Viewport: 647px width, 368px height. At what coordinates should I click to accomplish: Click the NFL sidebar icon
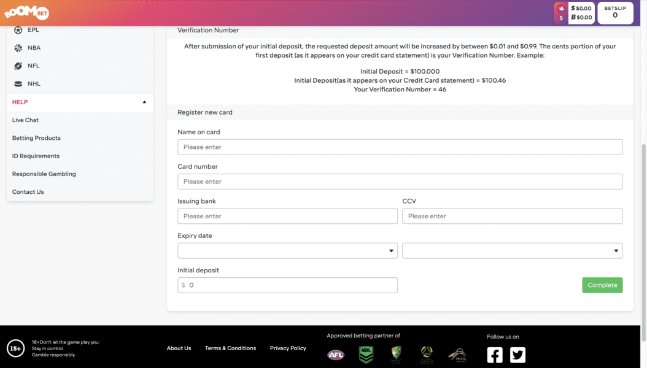pos(17,66)
